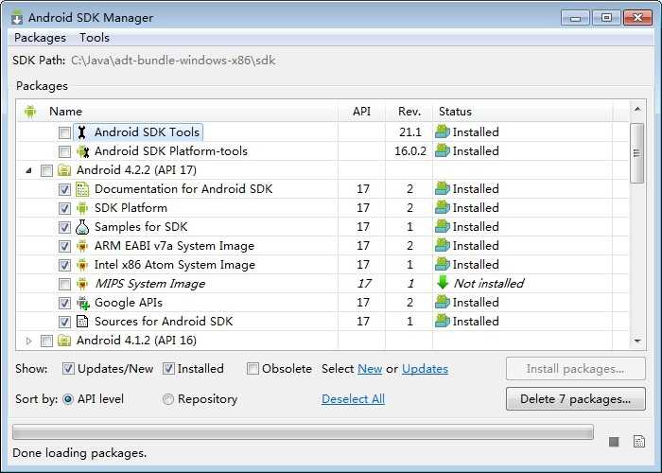Click Installed status icon for Intel x86 Atom row
The height and width of the screenshot is (473, 662).
[x=443, y=264]
